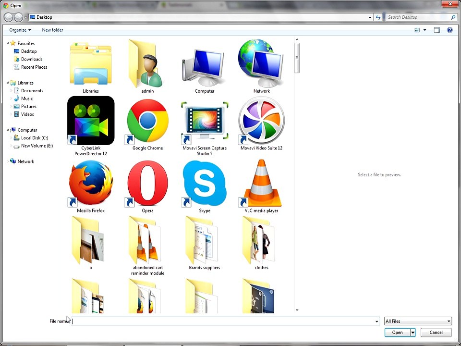
Task: Select the folder named a
Action: (89, 240)
